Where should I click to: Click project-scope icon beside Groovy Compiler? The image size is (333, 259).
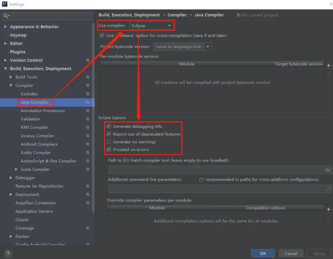[88, 136]
